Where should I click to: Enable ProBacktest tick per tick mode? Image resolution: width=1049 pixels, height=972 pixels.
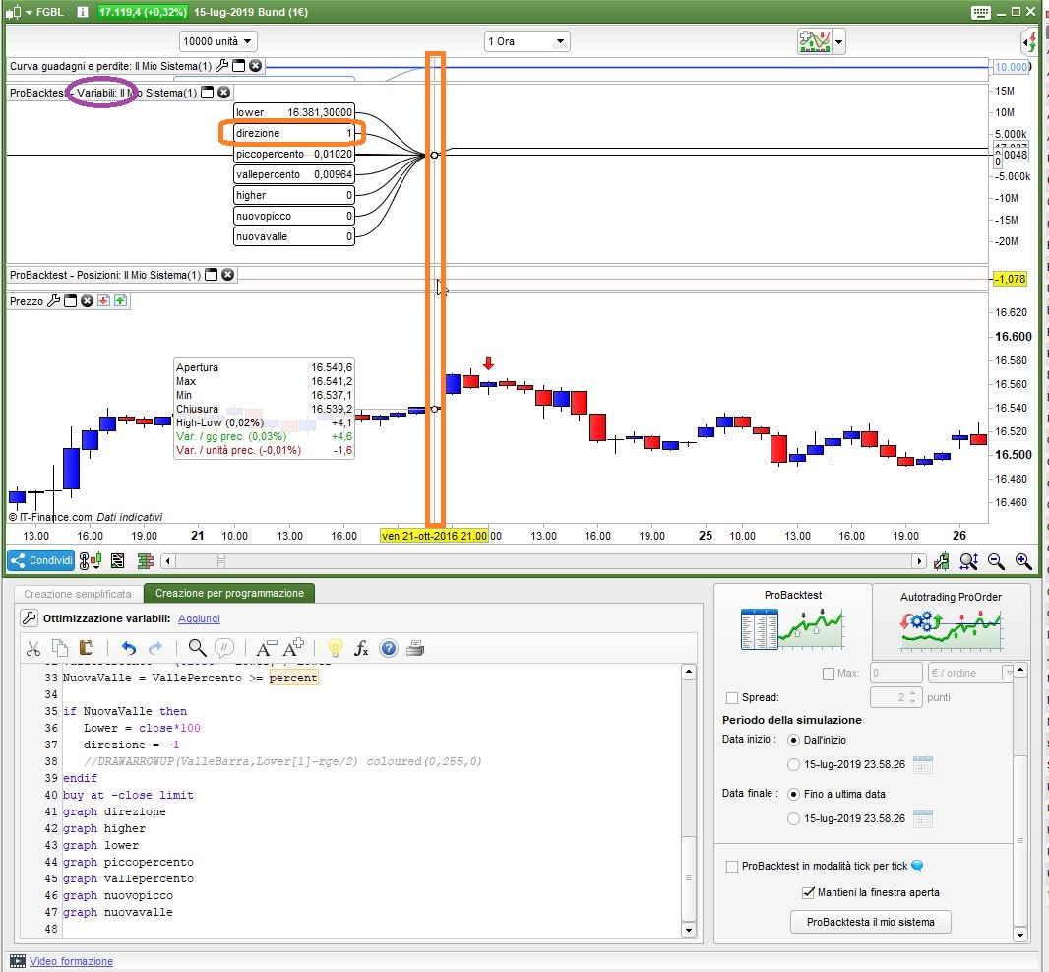point(731,867)
